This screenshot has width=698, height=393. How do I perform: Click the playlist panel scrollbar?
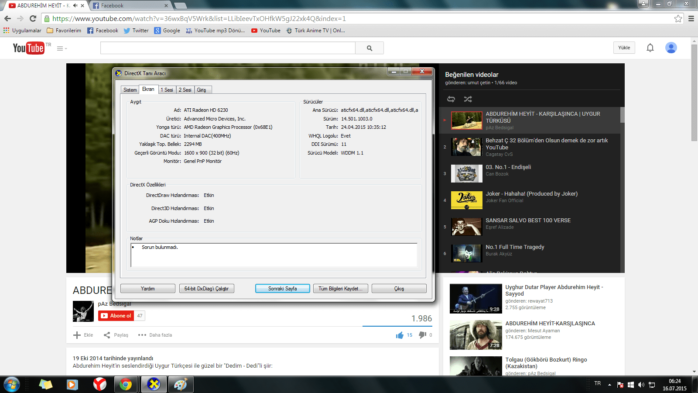[x=622, y=114]
